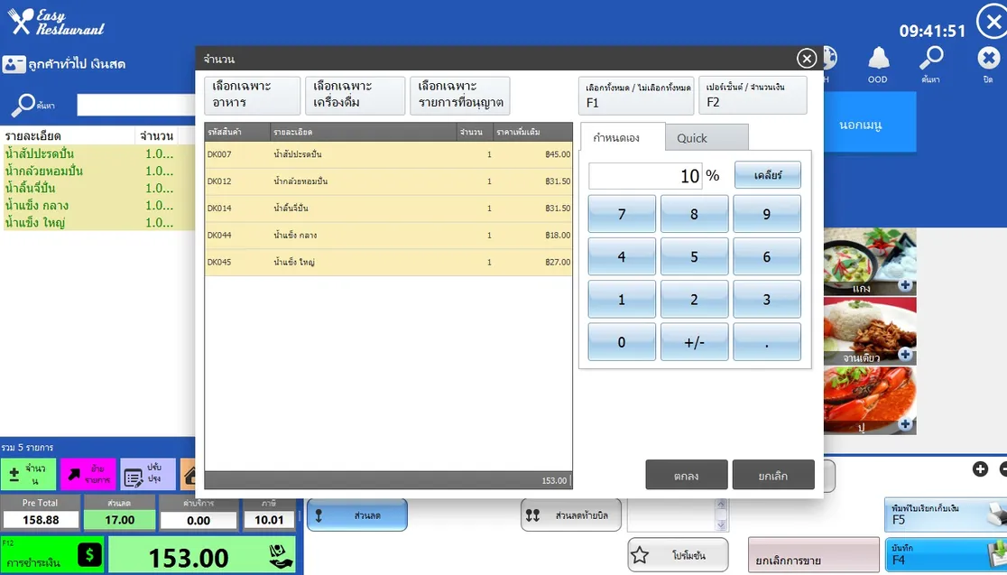Select the กำหนดเอง tab
This screenshot has height=575, width=1007.
tap(623, 138)
